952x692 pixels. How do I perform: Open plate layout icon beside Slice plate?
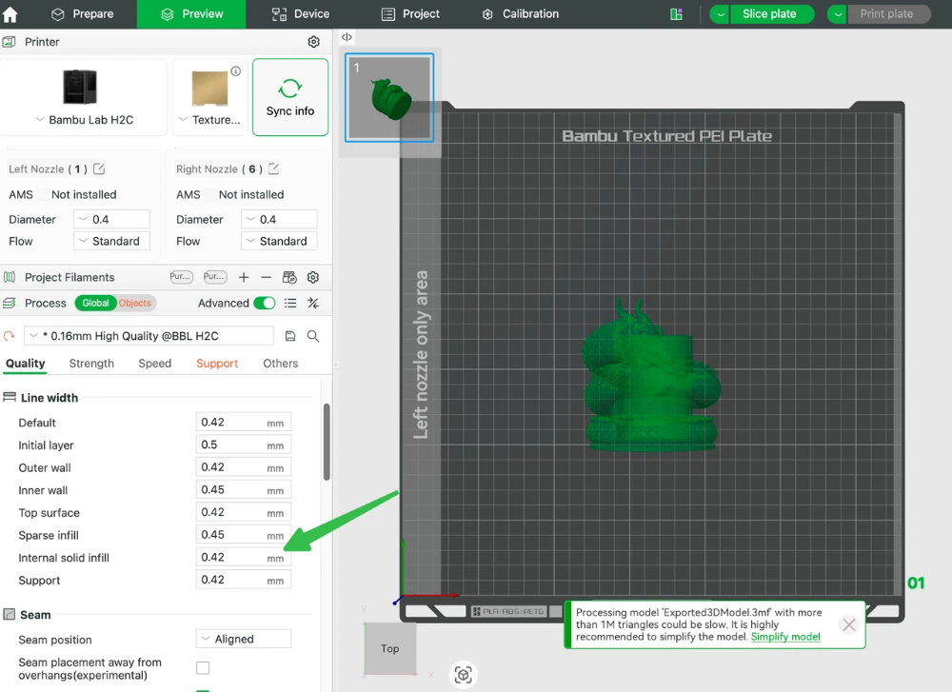[x=676, y=14]
